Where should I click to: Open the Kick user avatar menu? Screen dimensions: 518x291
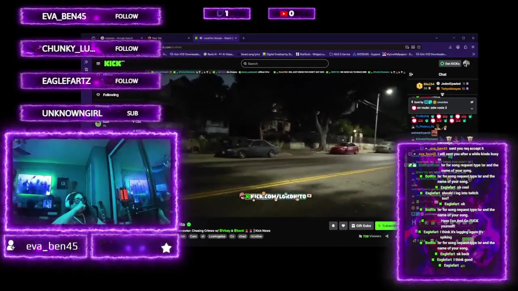tap(466, 63)
